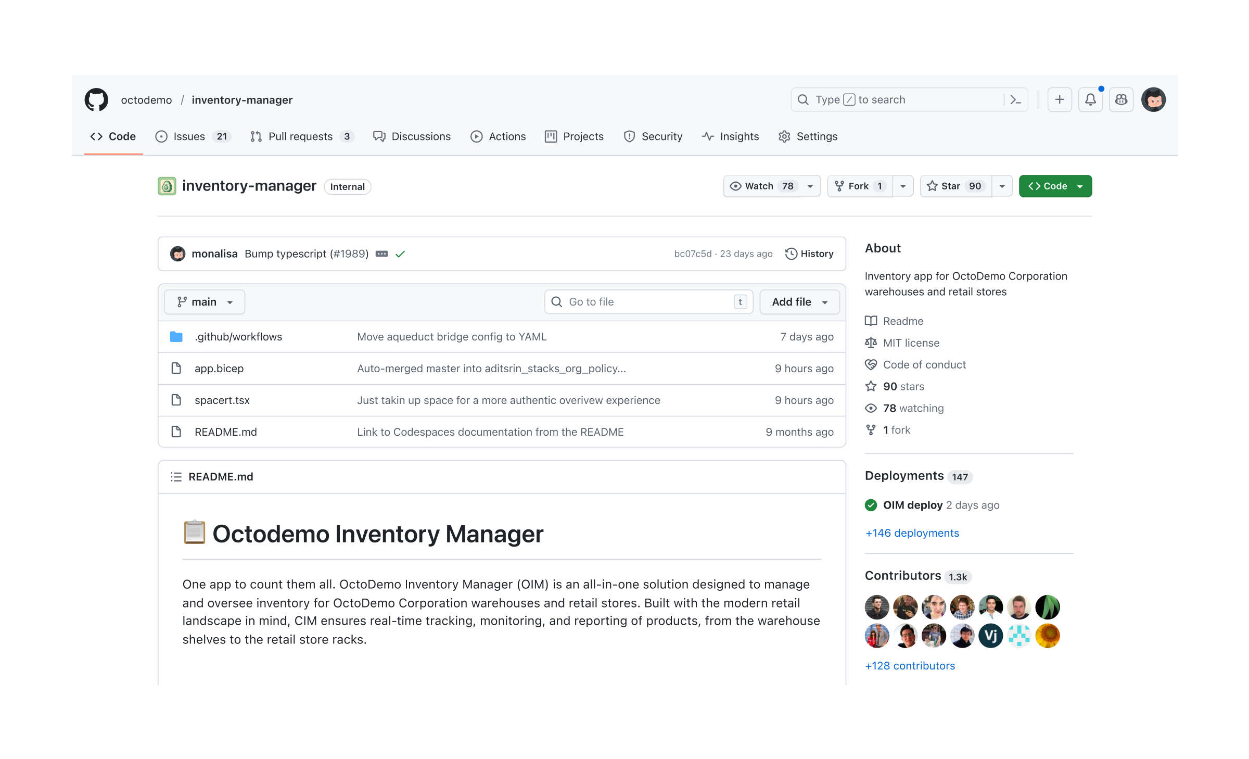Click the MIT license scales icon
The image size is (1249, 759).
click(871, 343)
